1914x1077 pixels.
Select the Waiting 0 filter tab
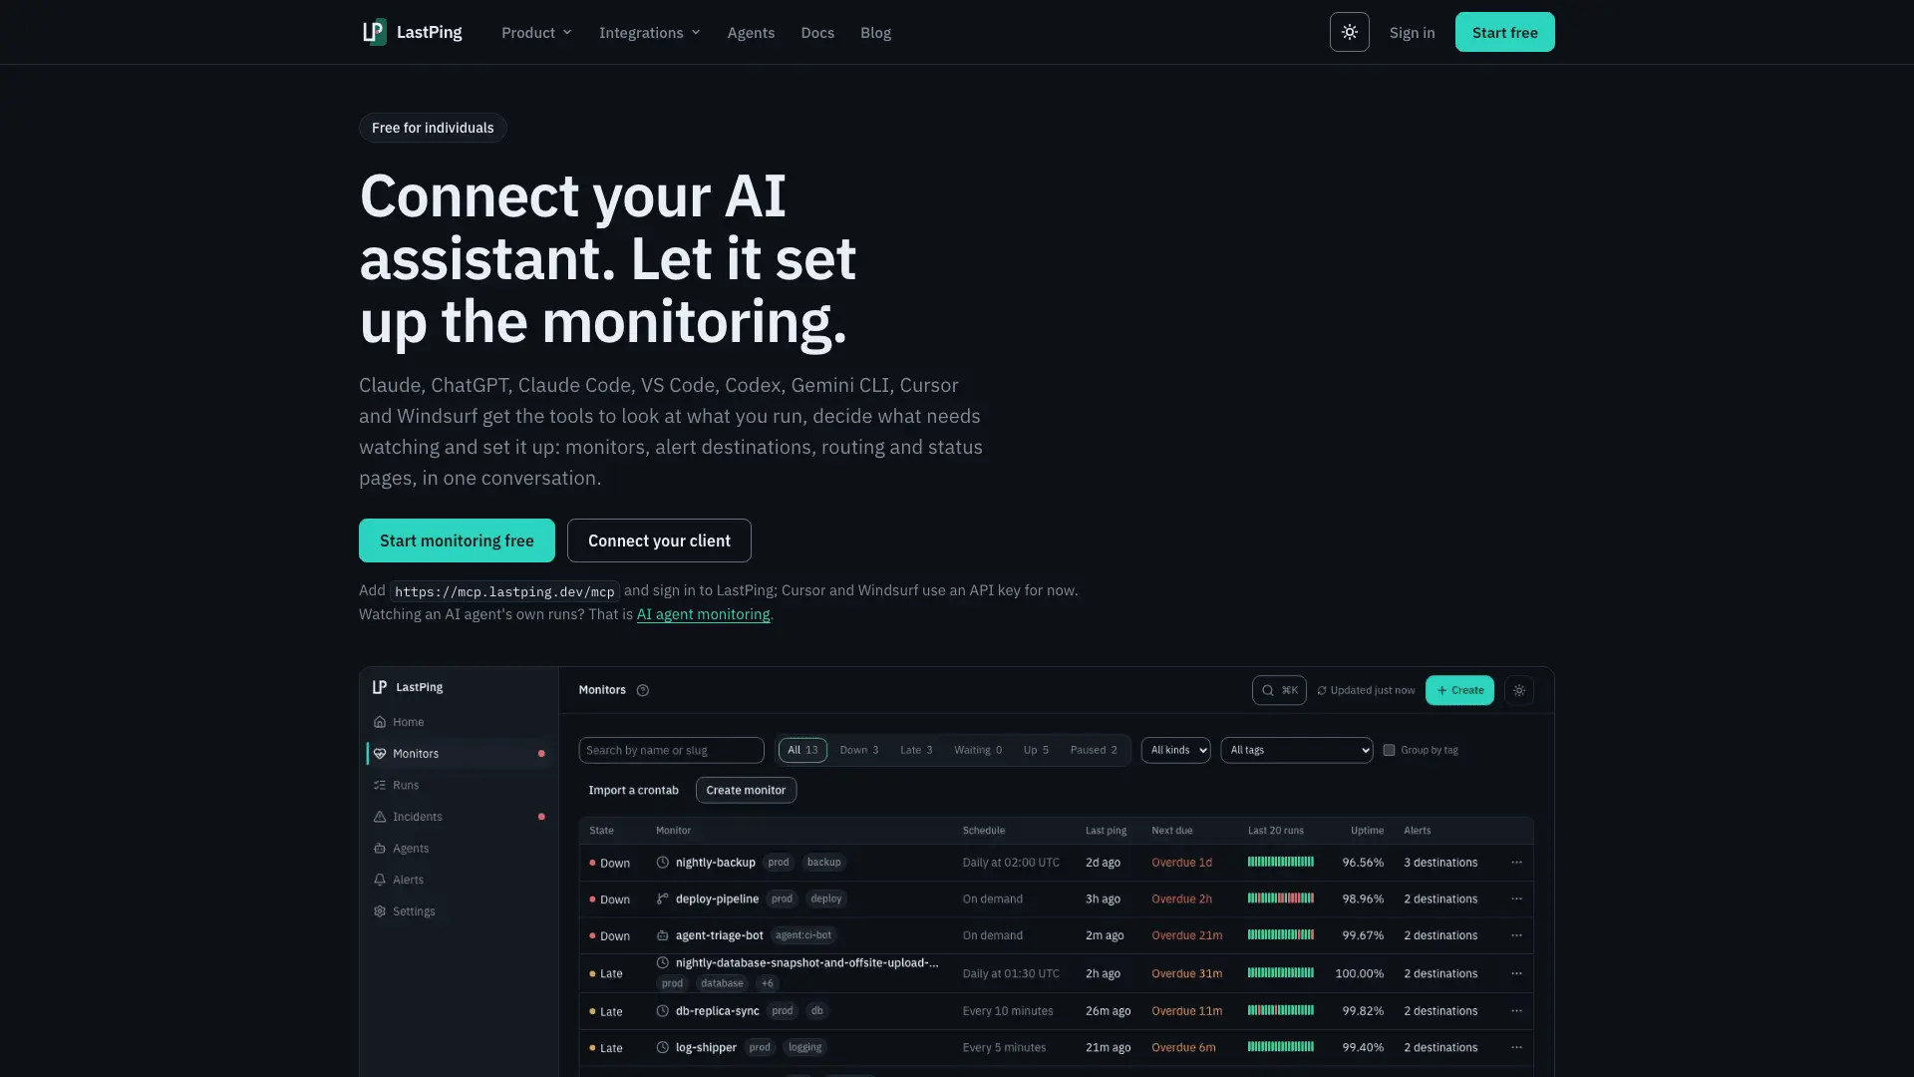[978, 750]
